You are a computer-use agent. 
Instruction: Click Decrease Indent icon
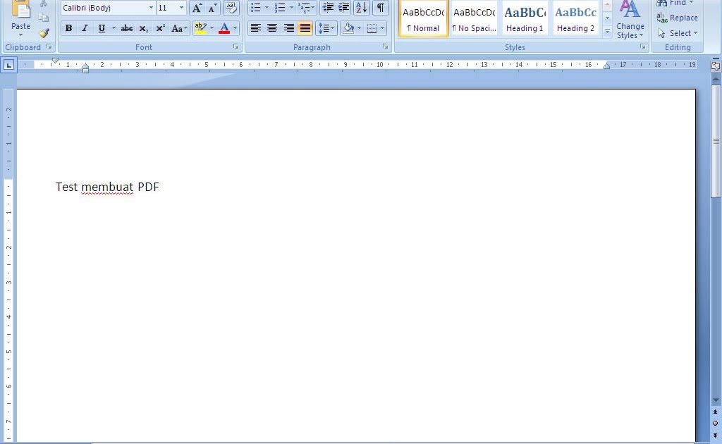(329, 8)
